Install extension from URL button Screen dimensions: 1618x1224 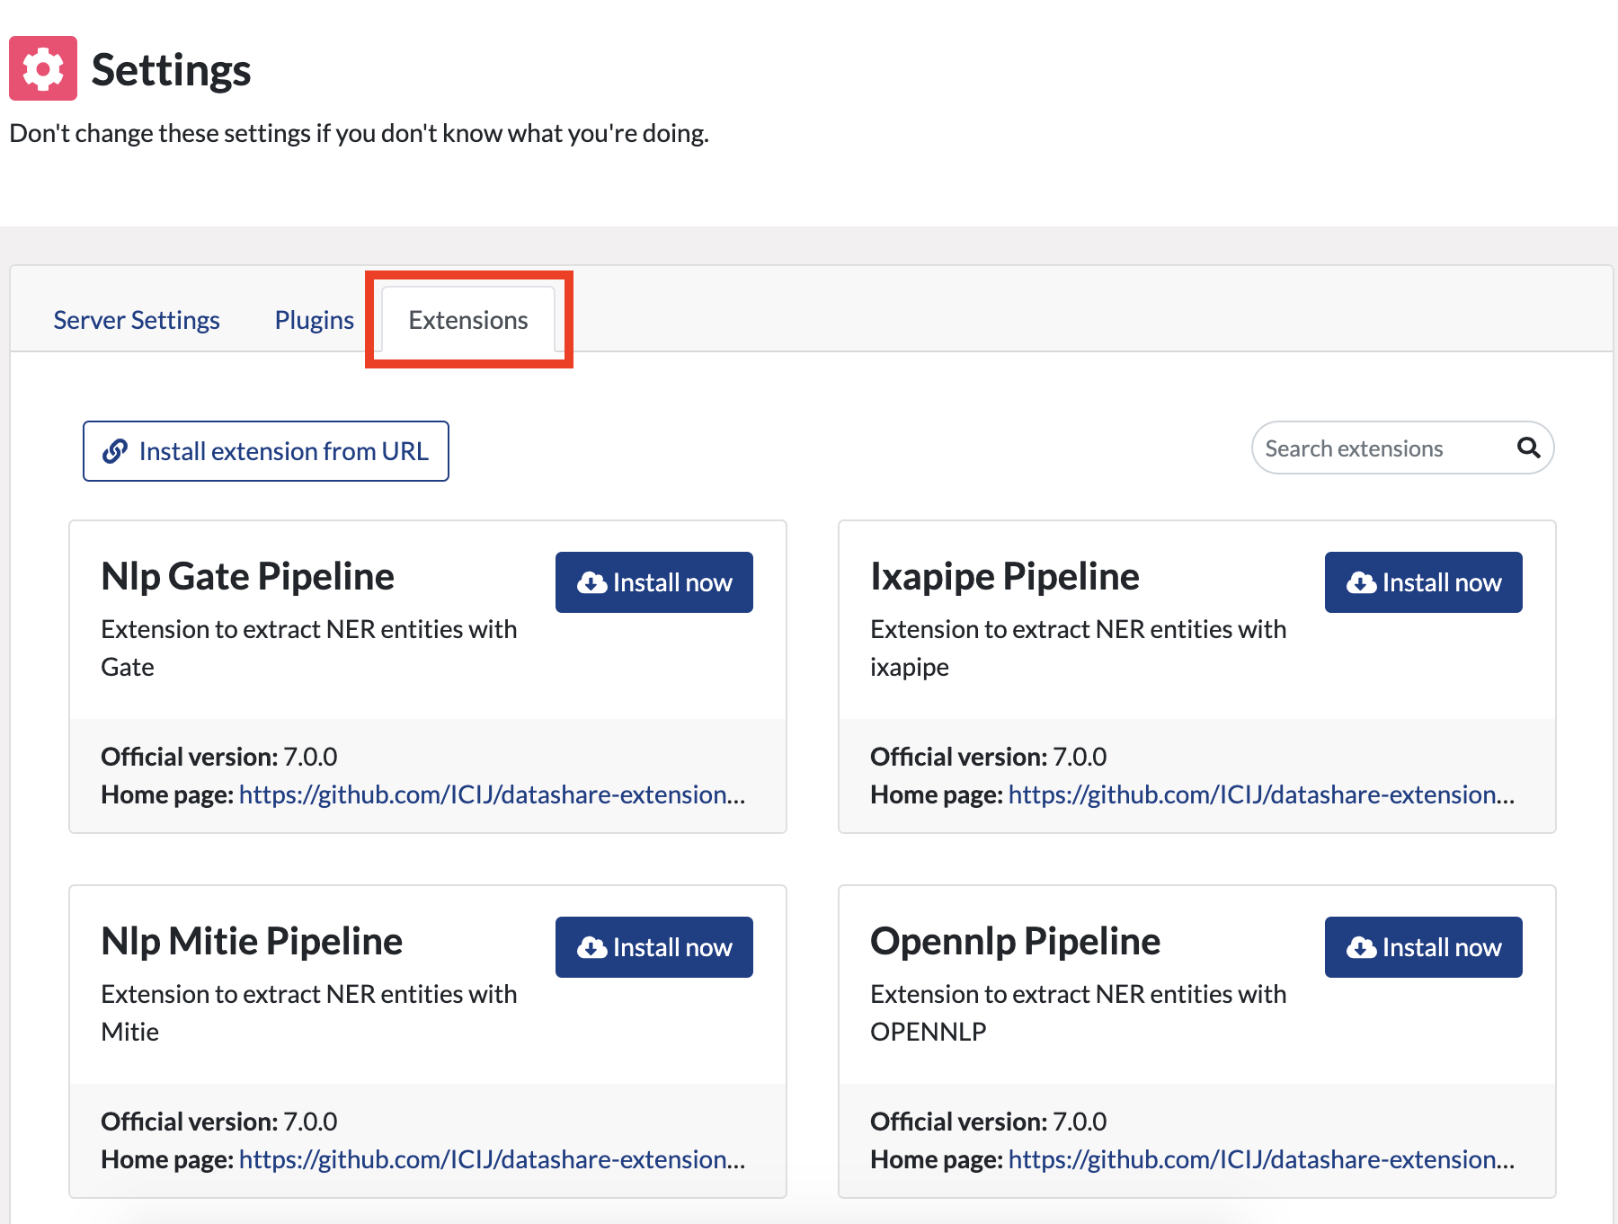[266, 451]
